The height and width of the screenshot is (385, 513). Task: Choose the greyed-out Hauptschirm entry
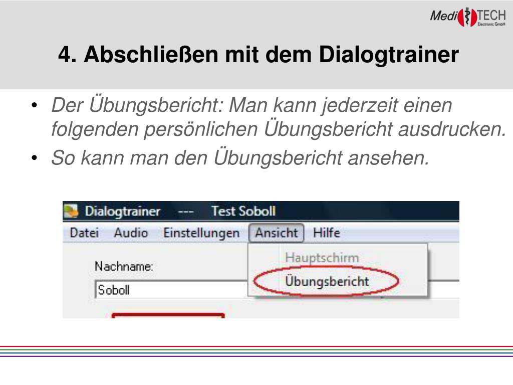tap(322, 258)
